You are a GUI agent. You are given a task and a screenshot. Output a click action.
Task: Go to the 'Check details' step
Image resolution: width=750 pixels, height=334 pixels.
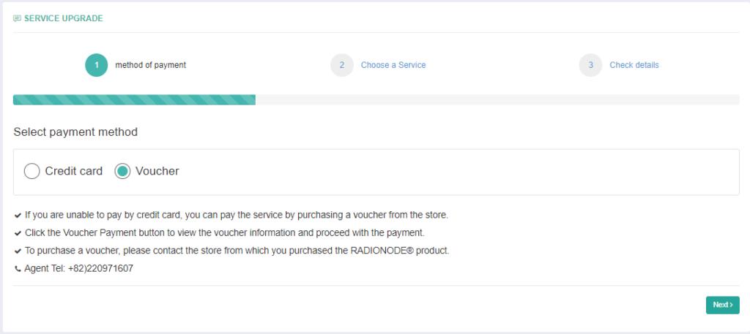(634, 65)
